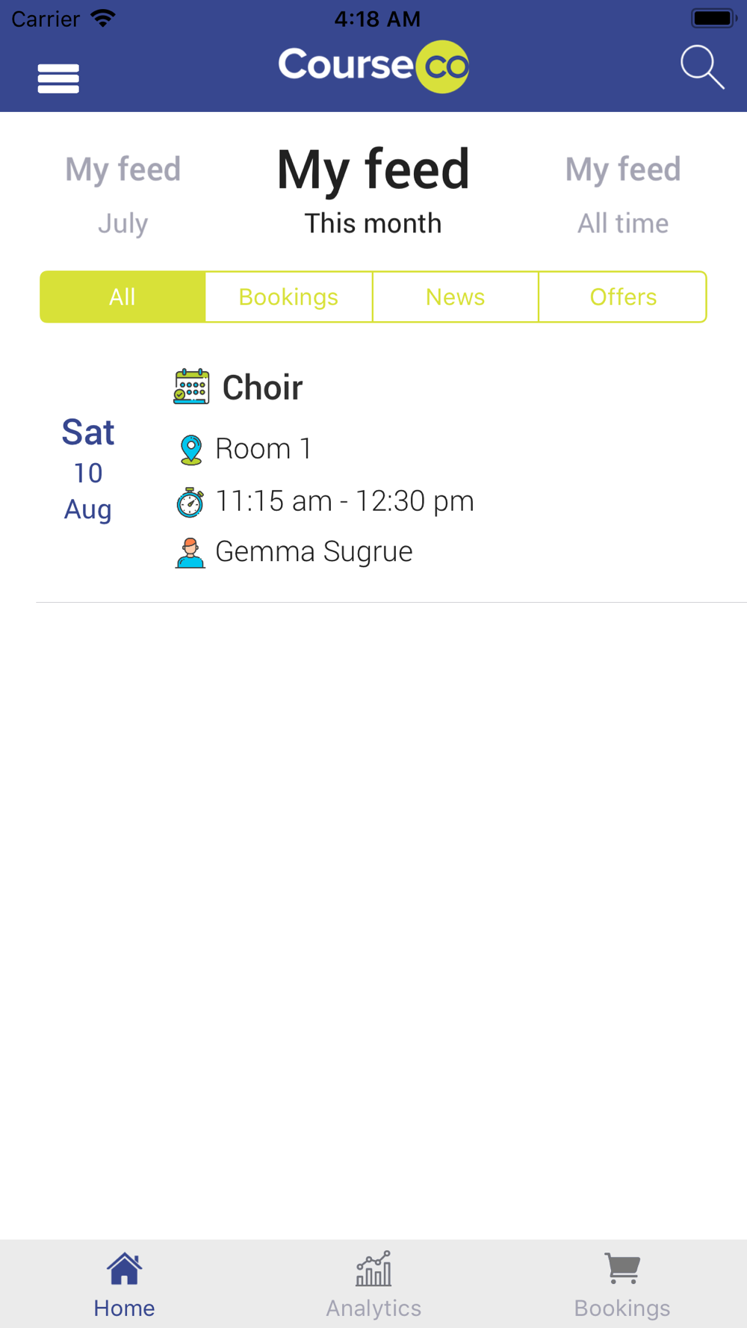Open Analytics chart icon tab
The height and width of the screenshot is (1328, 747).
[373, 1283]
